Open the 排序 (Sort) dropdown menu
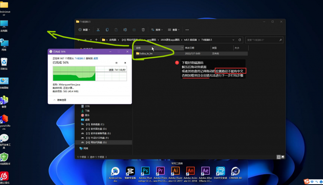Image resolution: width=323 pixels, height=185 pixels. 157,30
